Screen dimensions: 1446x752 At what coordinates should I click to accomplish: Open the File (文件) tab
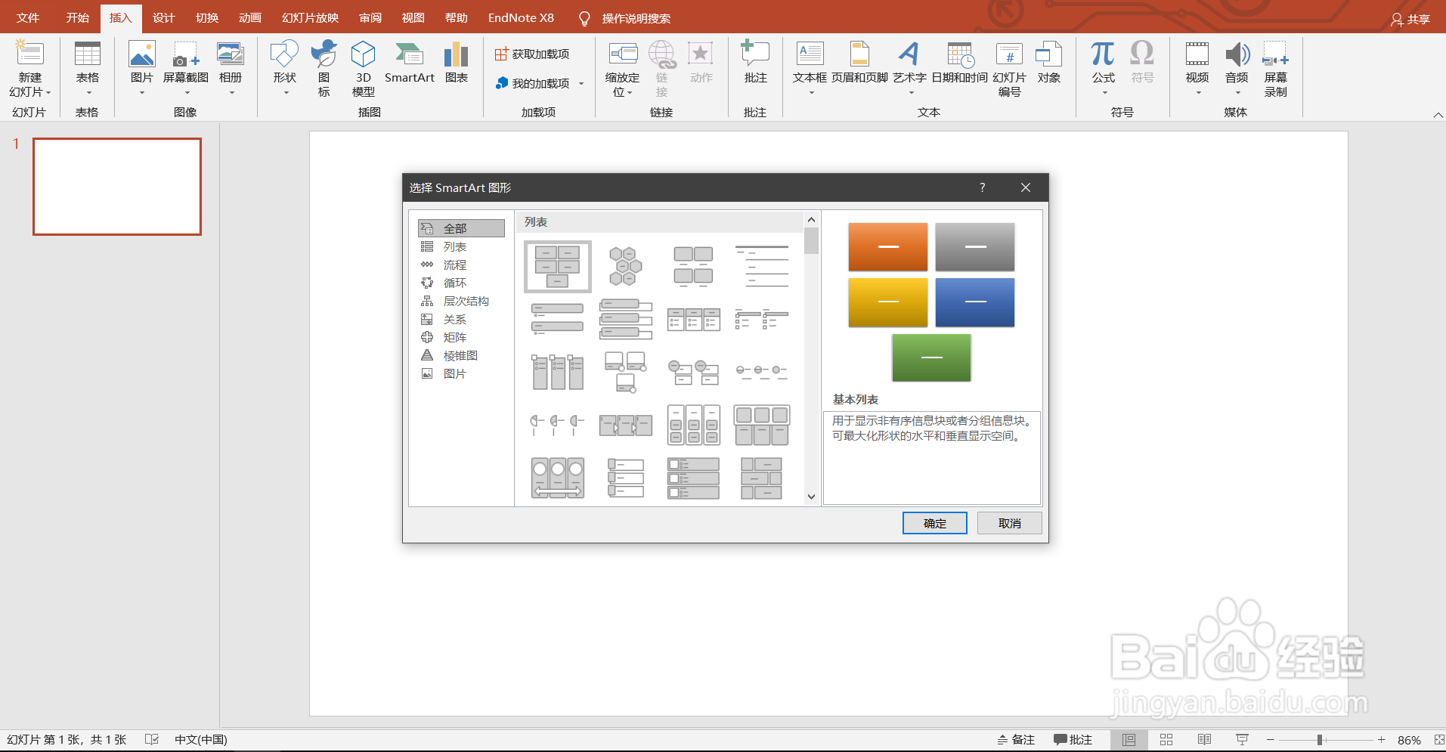[x=28, y=18]
